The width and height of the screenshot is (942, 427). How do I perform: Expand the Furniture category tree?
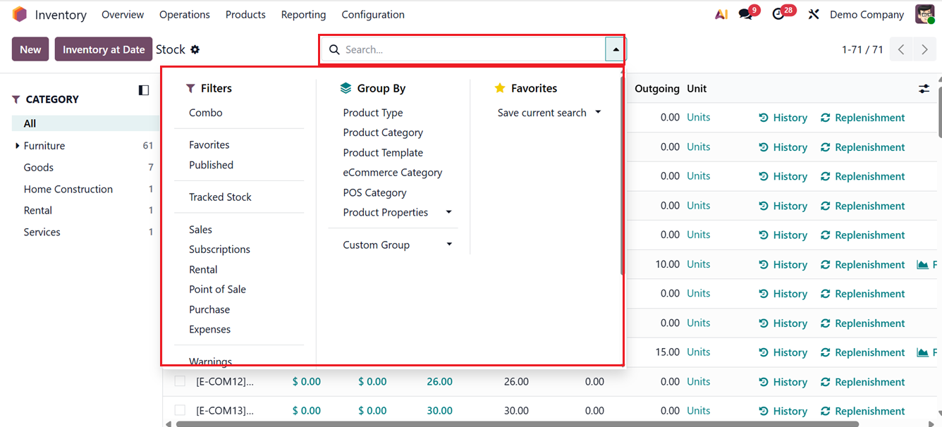pyautogui.click(x=18, y=146)
